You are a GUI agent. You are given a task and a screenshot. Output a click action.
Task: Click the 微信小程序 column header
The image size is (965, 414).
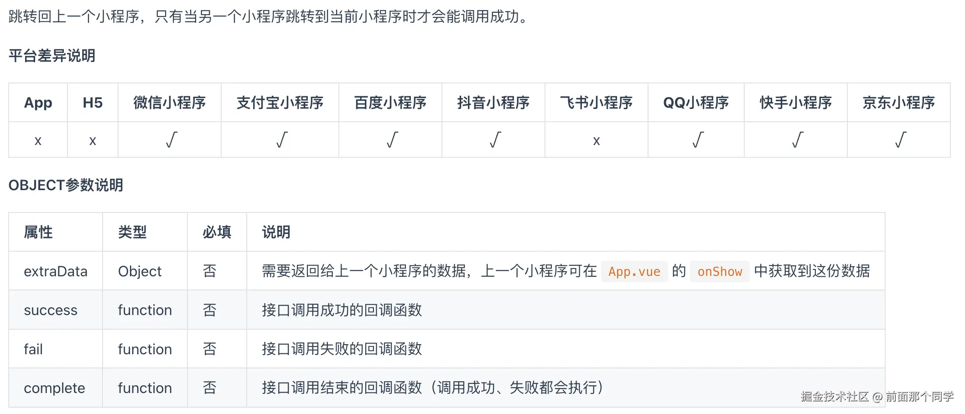pos(170,103)
